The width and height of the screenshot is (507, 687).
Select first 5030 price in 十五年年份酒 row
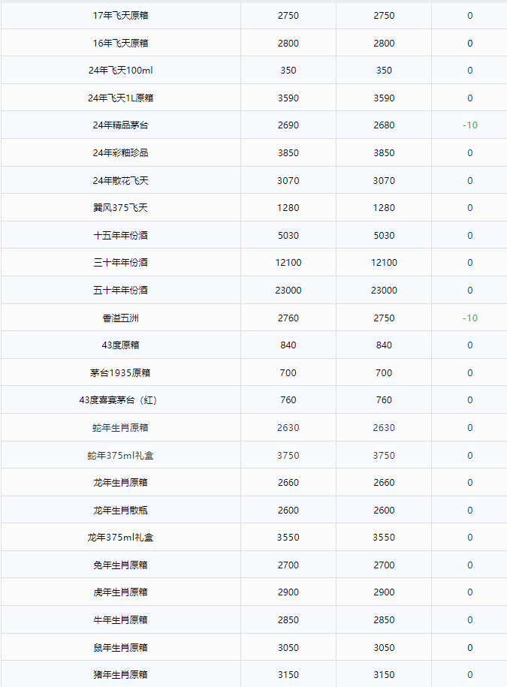[288, 235]
